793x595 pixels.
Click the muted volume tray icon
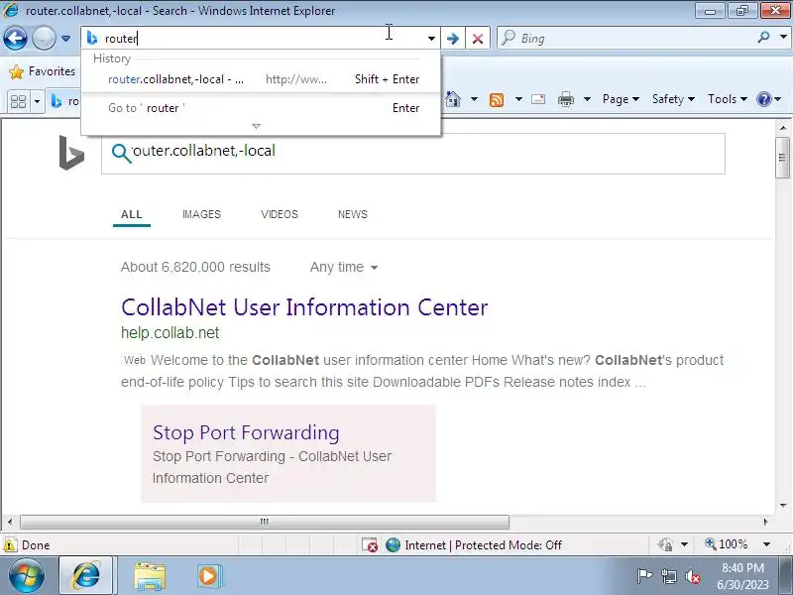click(x=692, y=576)
